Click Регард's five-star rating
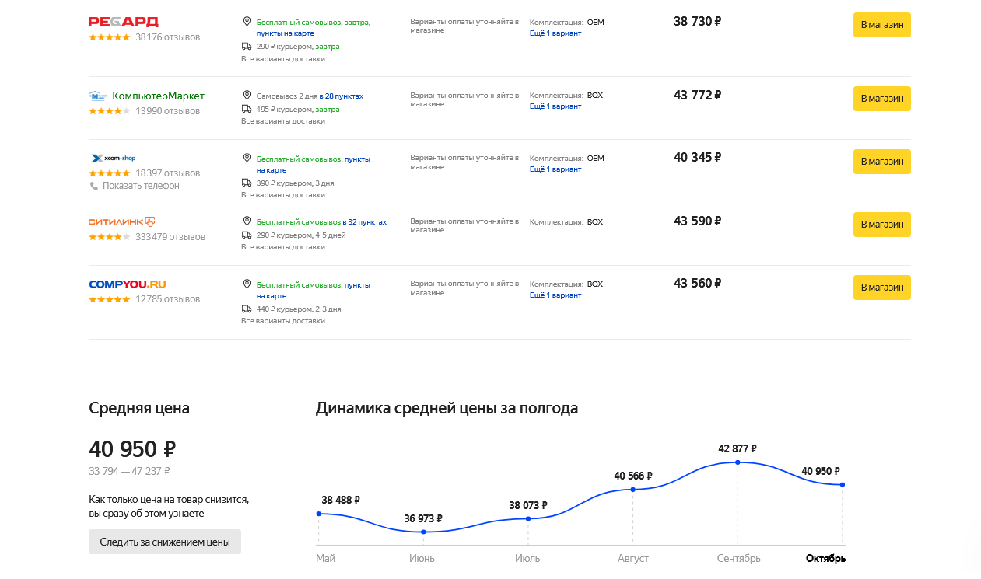The image size is (981, 579). [x=109, y=37]
